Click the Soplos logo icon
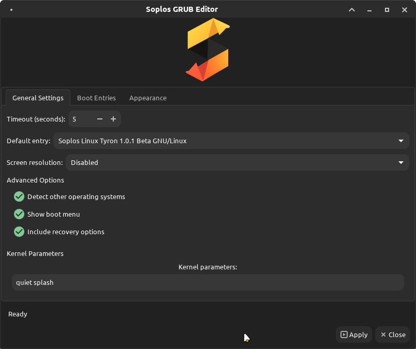This screenshot has height=349, width=416. (207, 50)
